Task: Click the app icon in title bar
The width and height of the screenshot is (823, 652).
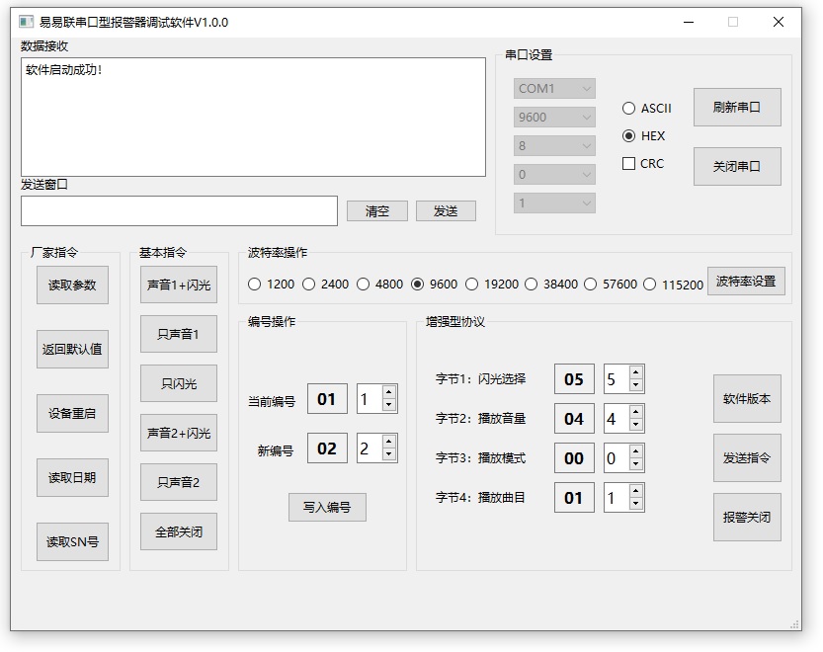Action: pyautogui.click(x=27, y=22)
